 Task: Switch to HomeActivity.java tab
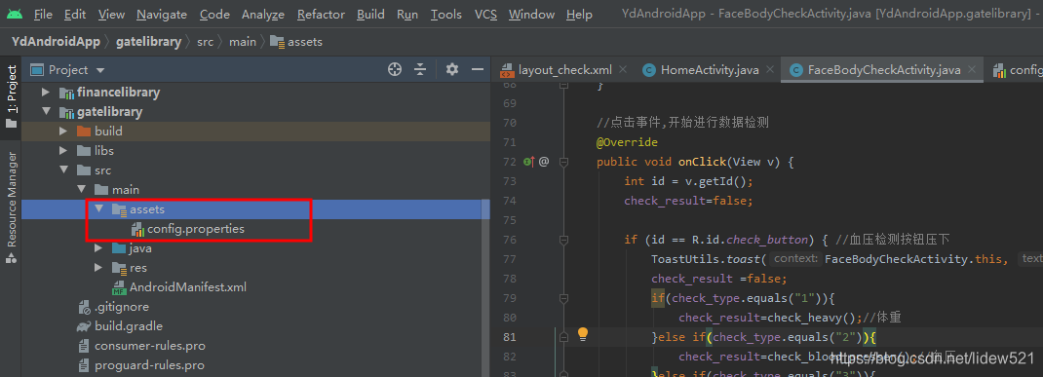click(x=709, y=70)
